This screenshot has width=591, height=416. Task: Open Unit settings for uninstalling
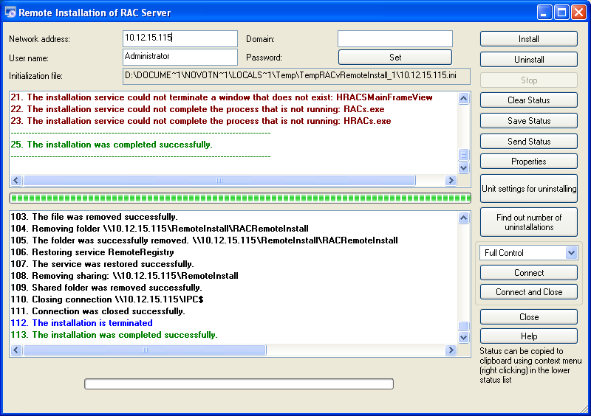(528, 189)
